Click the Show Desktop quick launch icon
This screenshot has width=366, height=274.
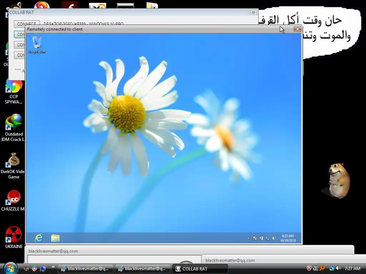tap(43, 269)
